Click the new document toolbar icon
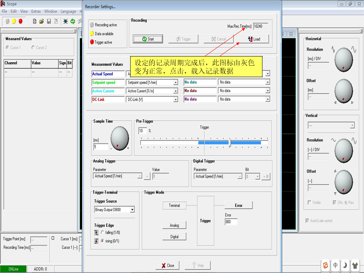Viewport: 364px width, 273px height. (35, 21)
